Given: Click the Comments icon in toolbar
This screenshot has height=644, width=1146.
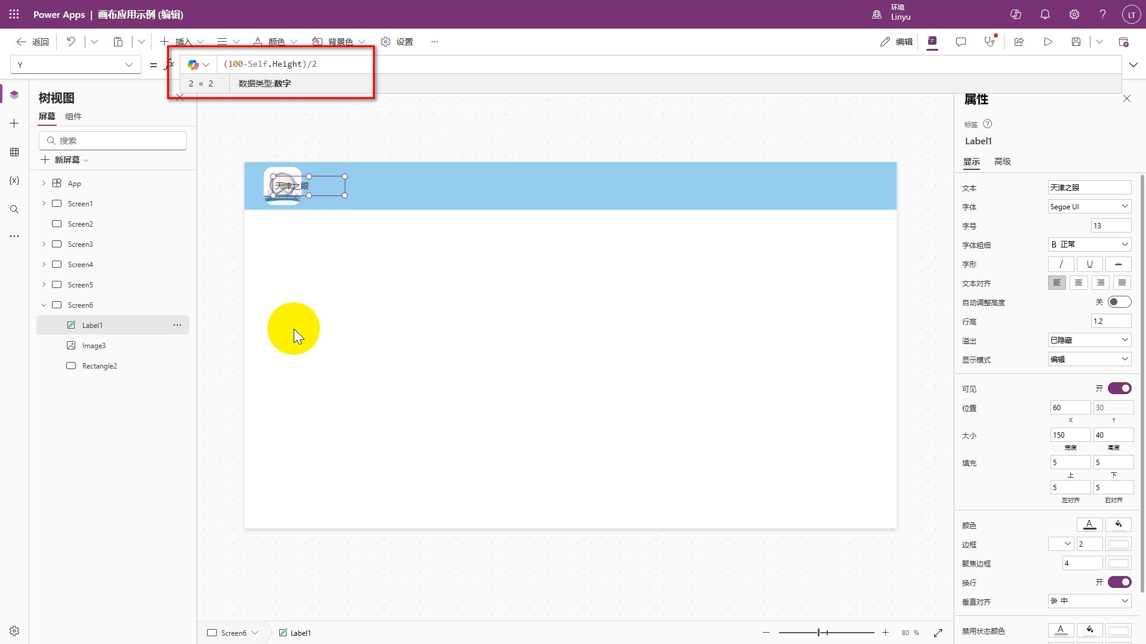Looking at the screenshot, I should (x=960, y=42).
